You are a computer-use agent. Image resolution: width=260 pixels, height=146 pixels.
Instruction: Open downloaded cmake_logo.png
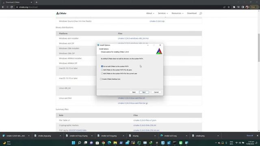coord(43,136)
